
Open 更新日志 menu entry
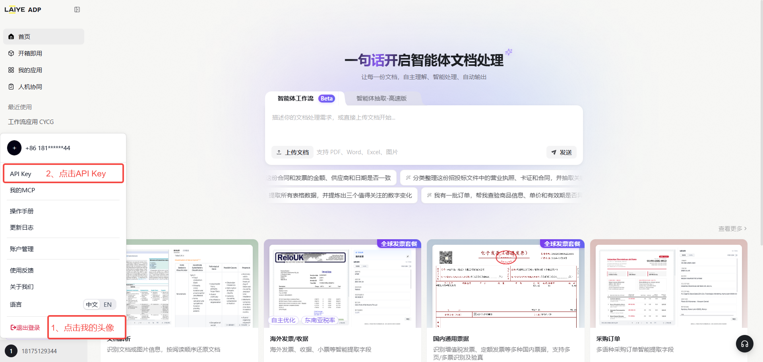click(64, 227)
